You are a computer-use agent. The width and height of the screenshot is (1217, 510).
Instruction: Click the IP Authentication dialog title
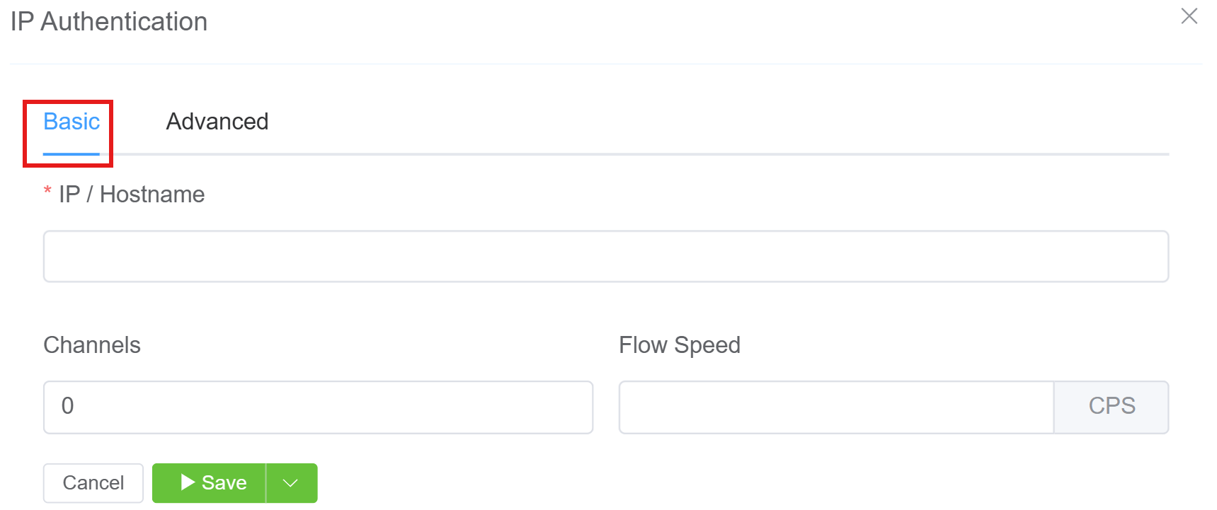coord(109,22)
